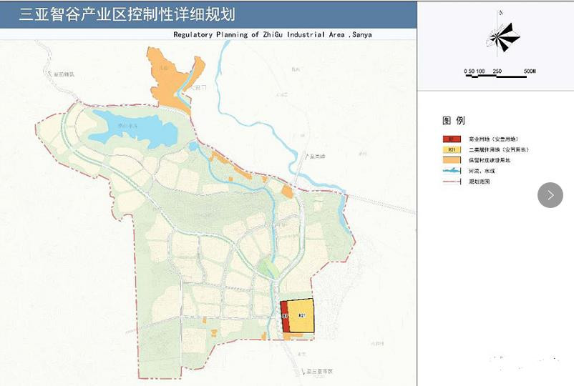Click the yellow R21 legend swatch
Viewport: 574px width, 386px height.
click(451, 149)
